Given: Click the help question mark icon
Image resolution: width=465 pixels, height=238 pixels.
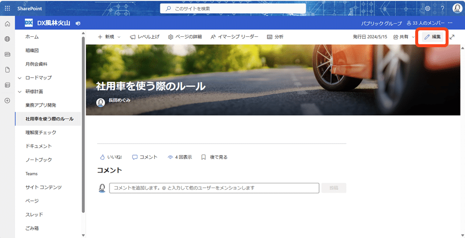Looking at the screenshot, I should point(442,8).
